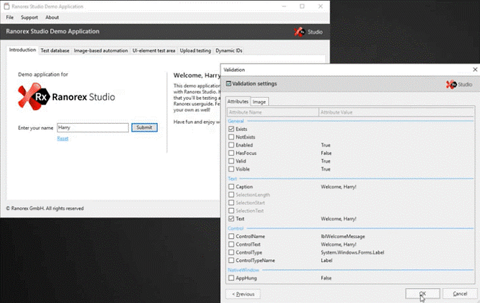Check the Caption attribute checkbox
This screenshot has height=303, width=480.
[231, 186]
